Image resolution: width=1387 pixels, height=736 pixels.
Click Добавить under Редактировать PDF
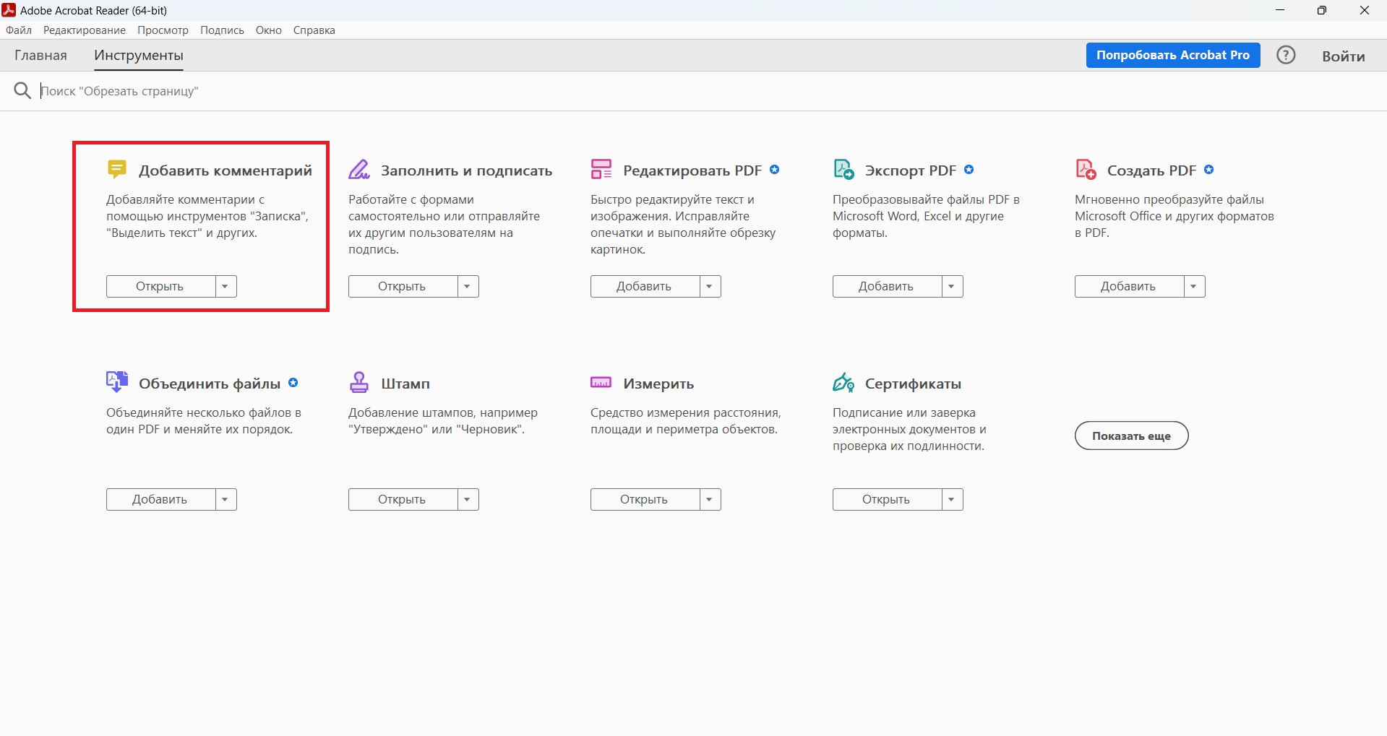[645, 287]
